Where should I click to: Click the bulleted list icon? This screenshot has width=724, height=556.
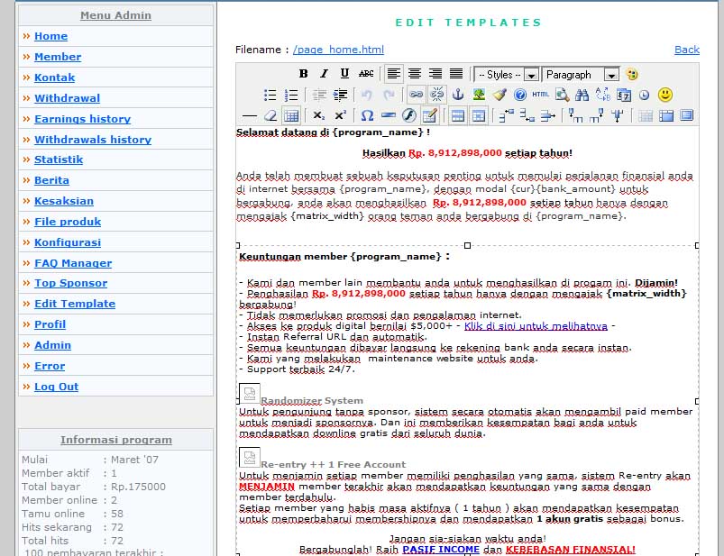pos(270,95)
